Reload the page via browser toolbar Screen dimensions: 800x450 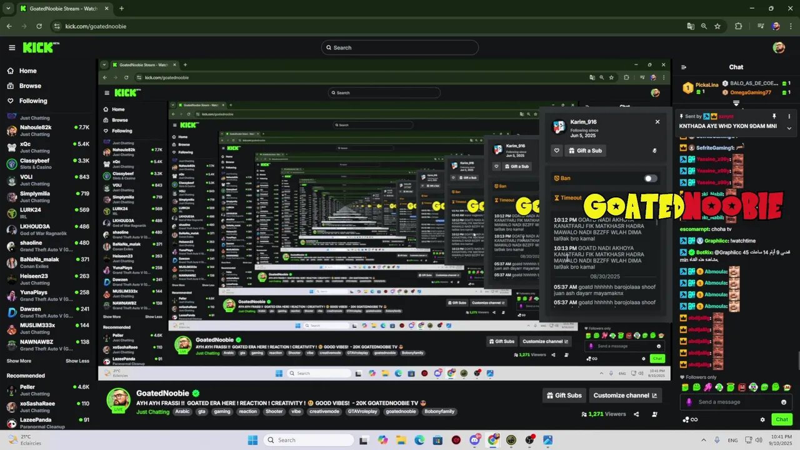[39, 26]
